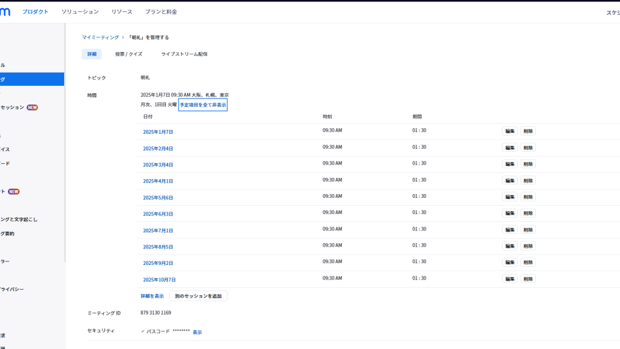Click the Zoom logo in the header
Screen dimensions: 620x349
[4, 11]
